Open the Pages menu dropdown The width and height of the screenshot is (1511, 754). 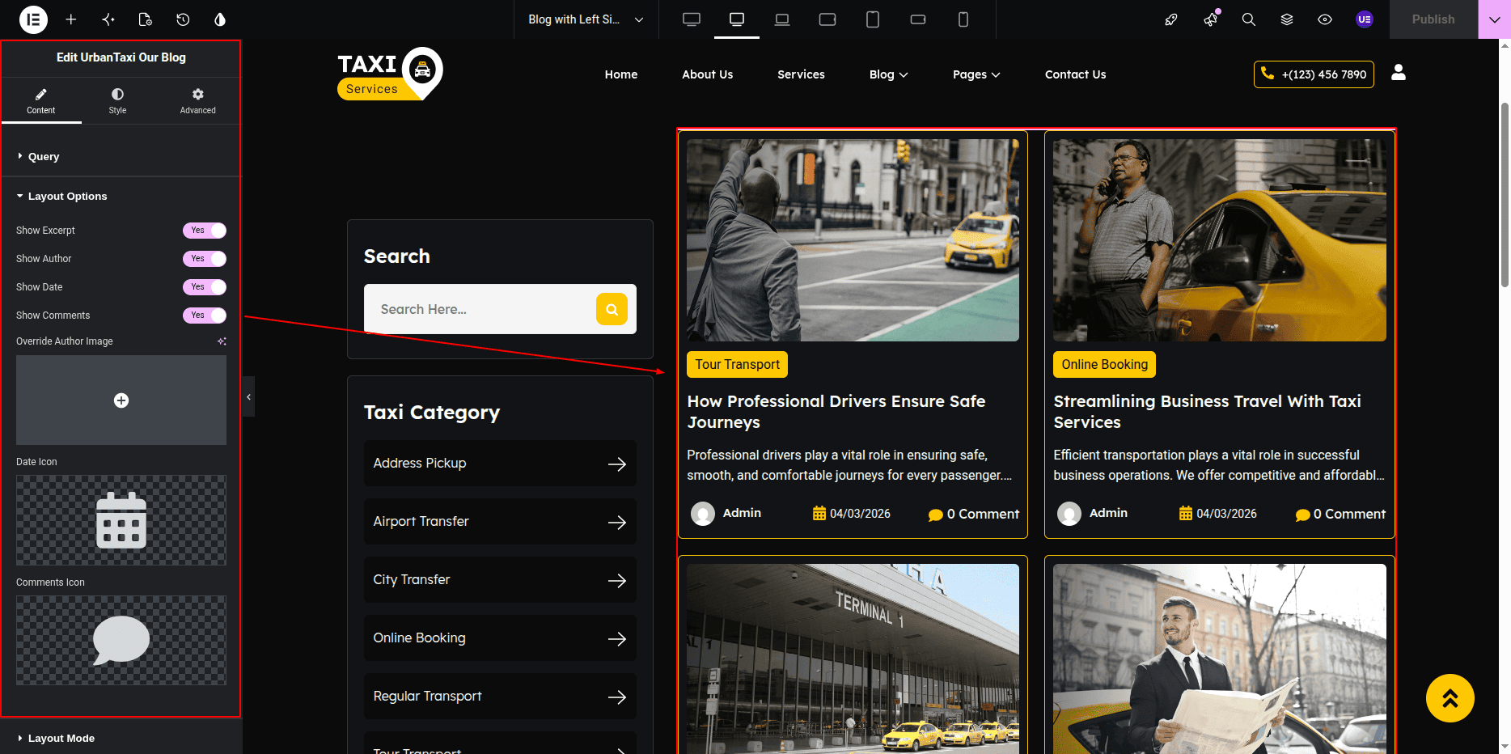tap(976, 74)
